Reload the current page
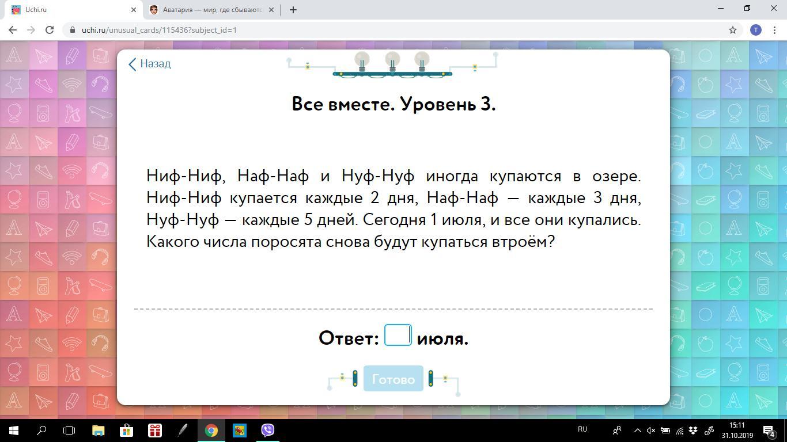Viewport: 787px width, 442px height. pos(50,30)
